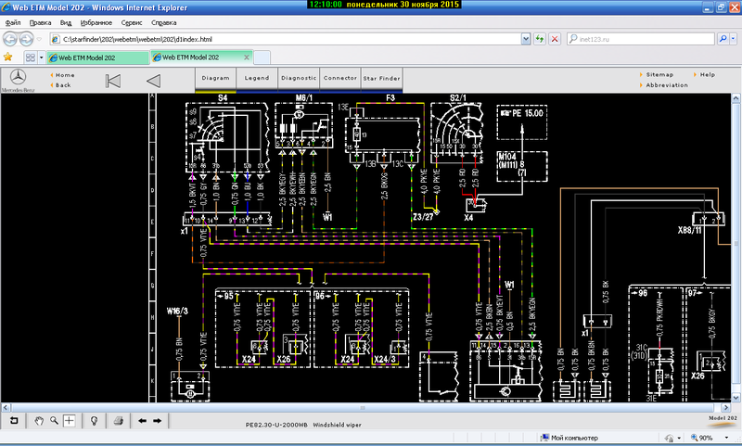Click the left triangle previous icon
This screenshot has width=742, height=446.
(x=154, y=81)
